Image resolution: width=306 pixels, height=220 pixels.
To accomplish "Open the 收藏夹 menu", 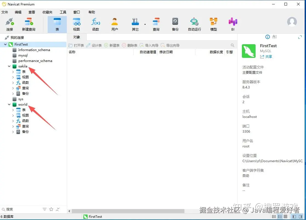I will tap(47, 12).
